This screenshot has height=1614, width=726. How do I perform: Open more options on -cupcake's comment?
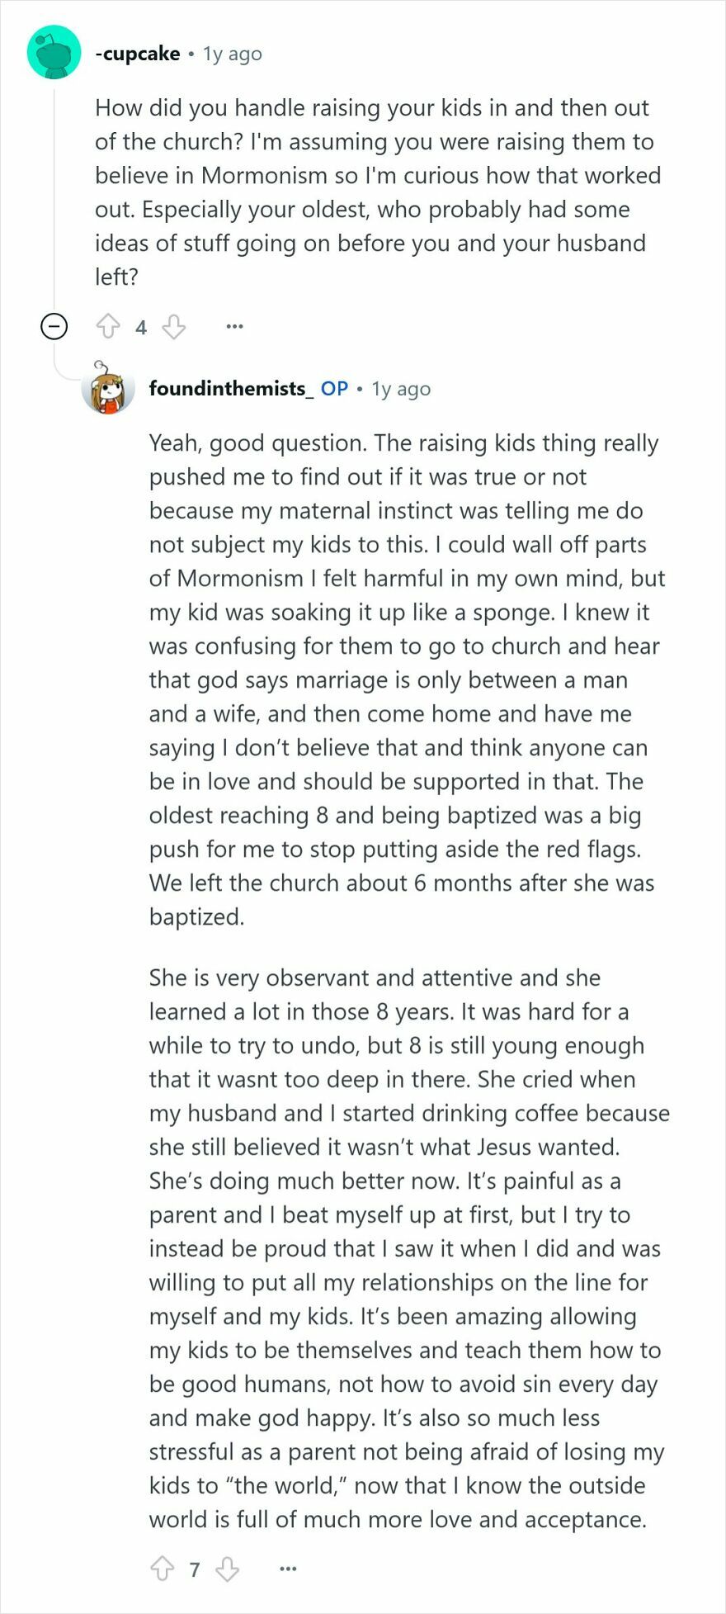[235, 326]
